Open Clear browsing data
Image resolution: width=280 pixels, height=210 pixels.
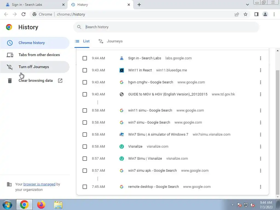[35, 81]
